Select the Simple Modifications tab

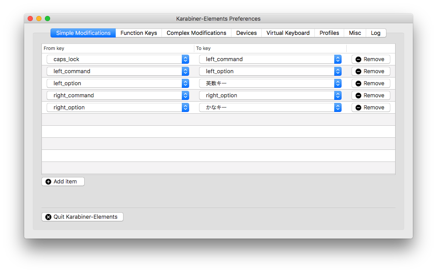pos(83,33)
